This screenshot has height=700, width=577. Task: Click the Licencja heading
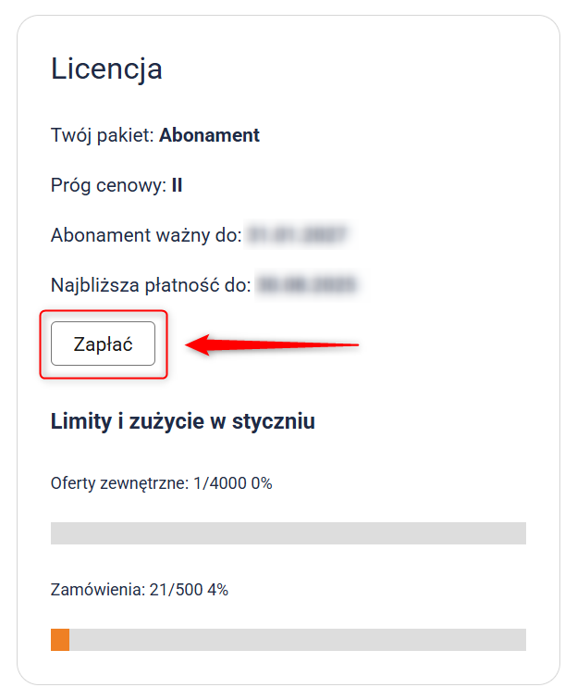(106, 69)
